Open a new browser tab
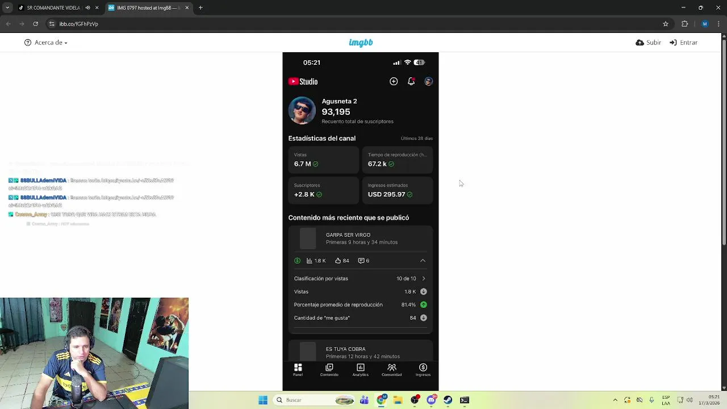Image resolution: width=727 pixels, height=409 pixels. click(200, 8)
